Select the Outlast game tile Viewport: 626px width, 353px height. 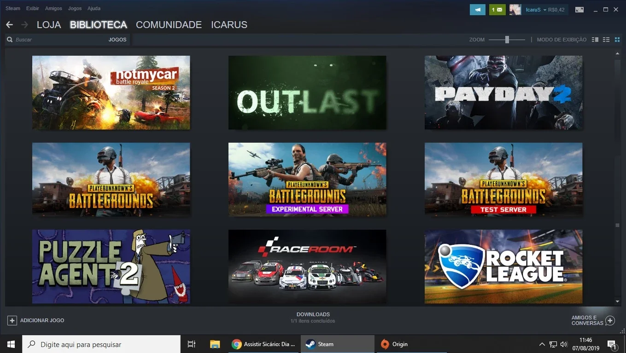click(x=307, y=93)
